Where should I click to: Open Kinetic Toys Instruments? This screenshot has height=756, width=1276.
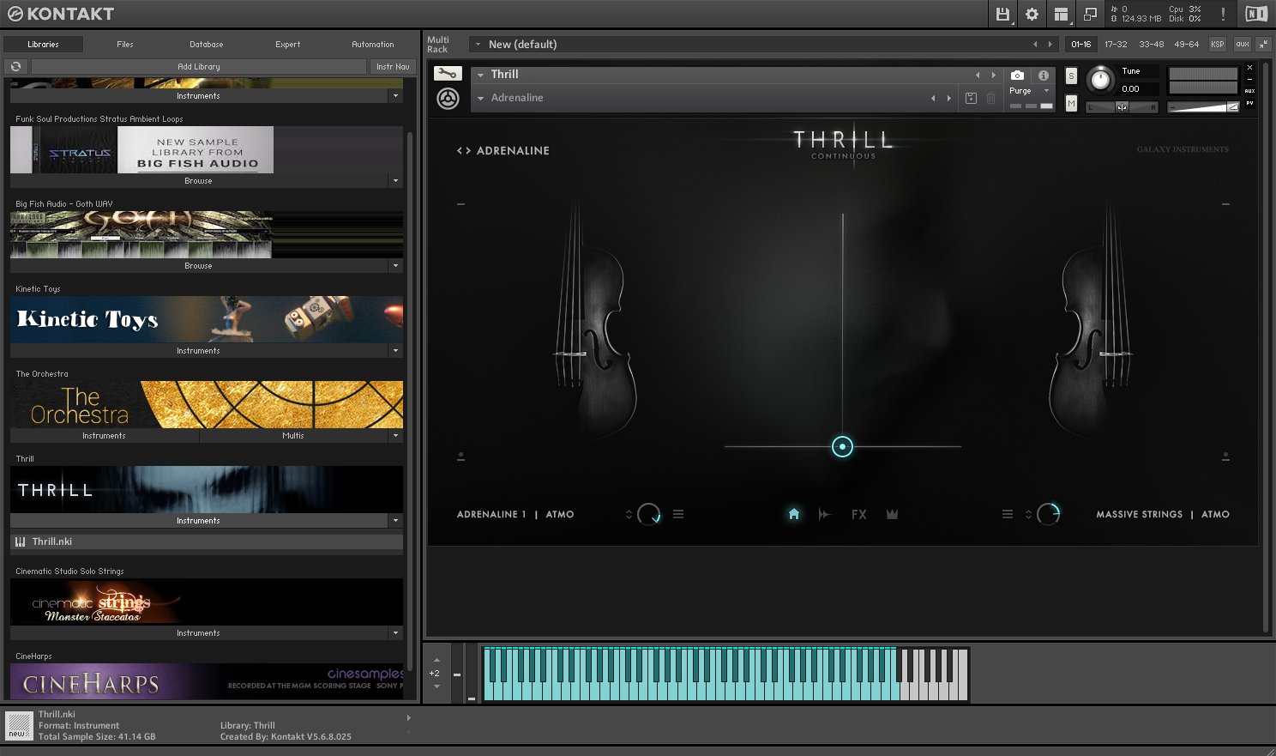[x=198, y=351]
